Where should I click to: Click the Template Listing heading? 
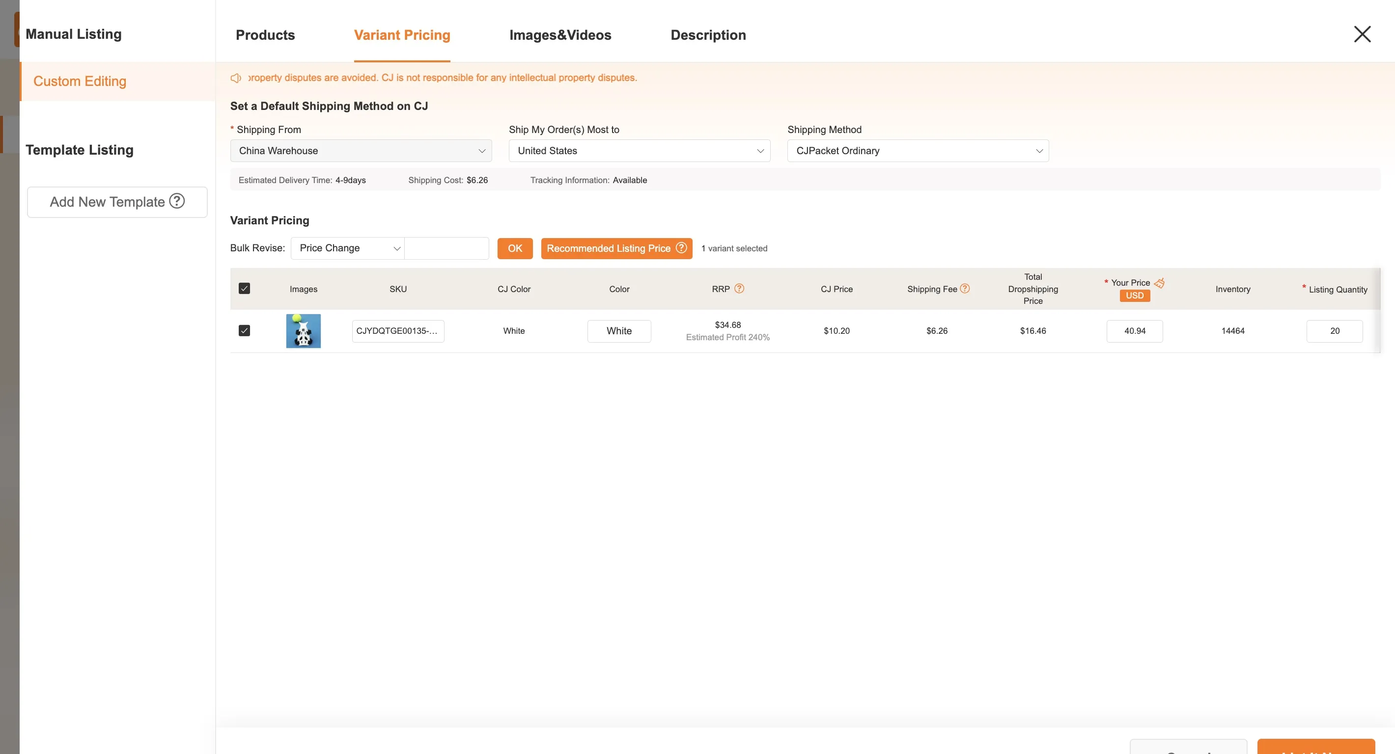80,150
